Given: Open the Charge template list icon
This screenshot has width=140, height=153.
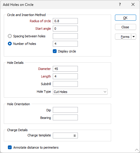Looking at the screenshot, I should coord(75,136).
